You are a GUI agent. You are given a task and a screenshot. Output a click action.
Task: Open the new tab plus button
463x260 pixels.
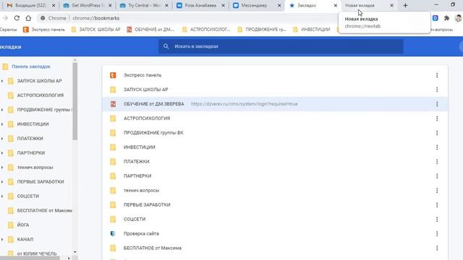pyautogui.click(x=405, y=5)
